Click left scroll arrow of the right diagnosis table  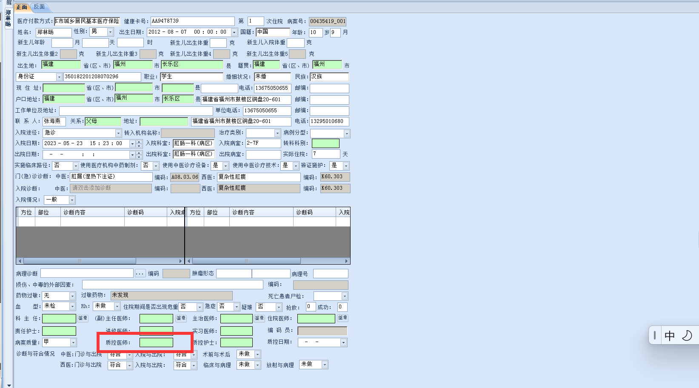[x=189, y=261]
